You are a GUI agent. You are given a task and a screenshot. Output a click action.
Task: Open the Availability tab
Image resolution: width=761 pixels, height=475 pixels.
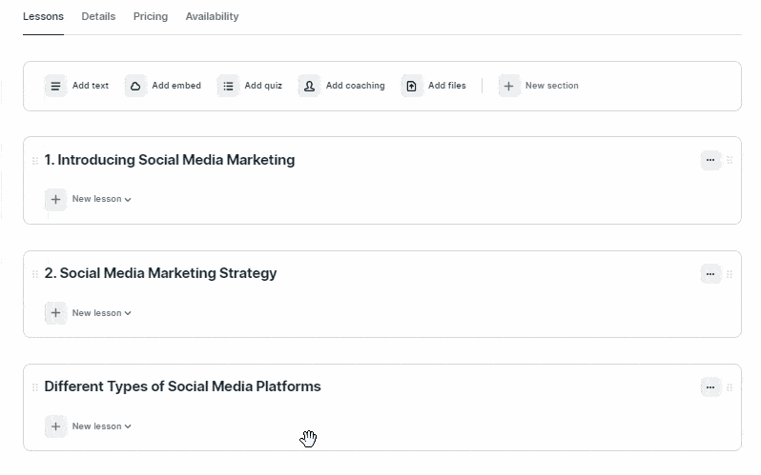point(212,16)
